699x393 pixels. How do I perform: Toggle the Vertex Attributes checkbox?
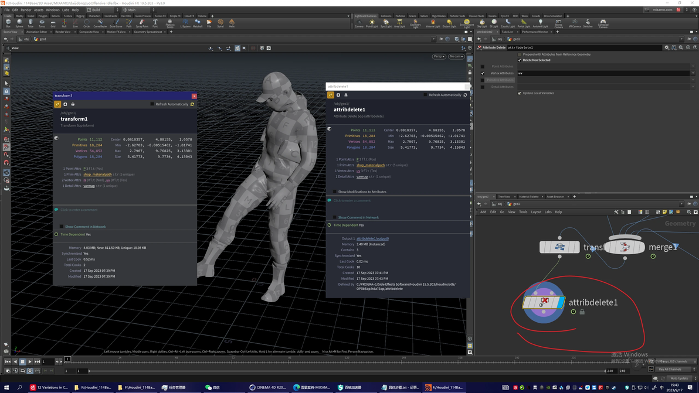pos(483,73)
